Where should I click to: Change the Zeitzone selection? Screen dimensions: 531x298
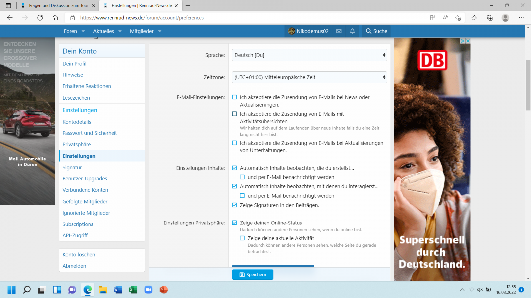pos(309,77)
